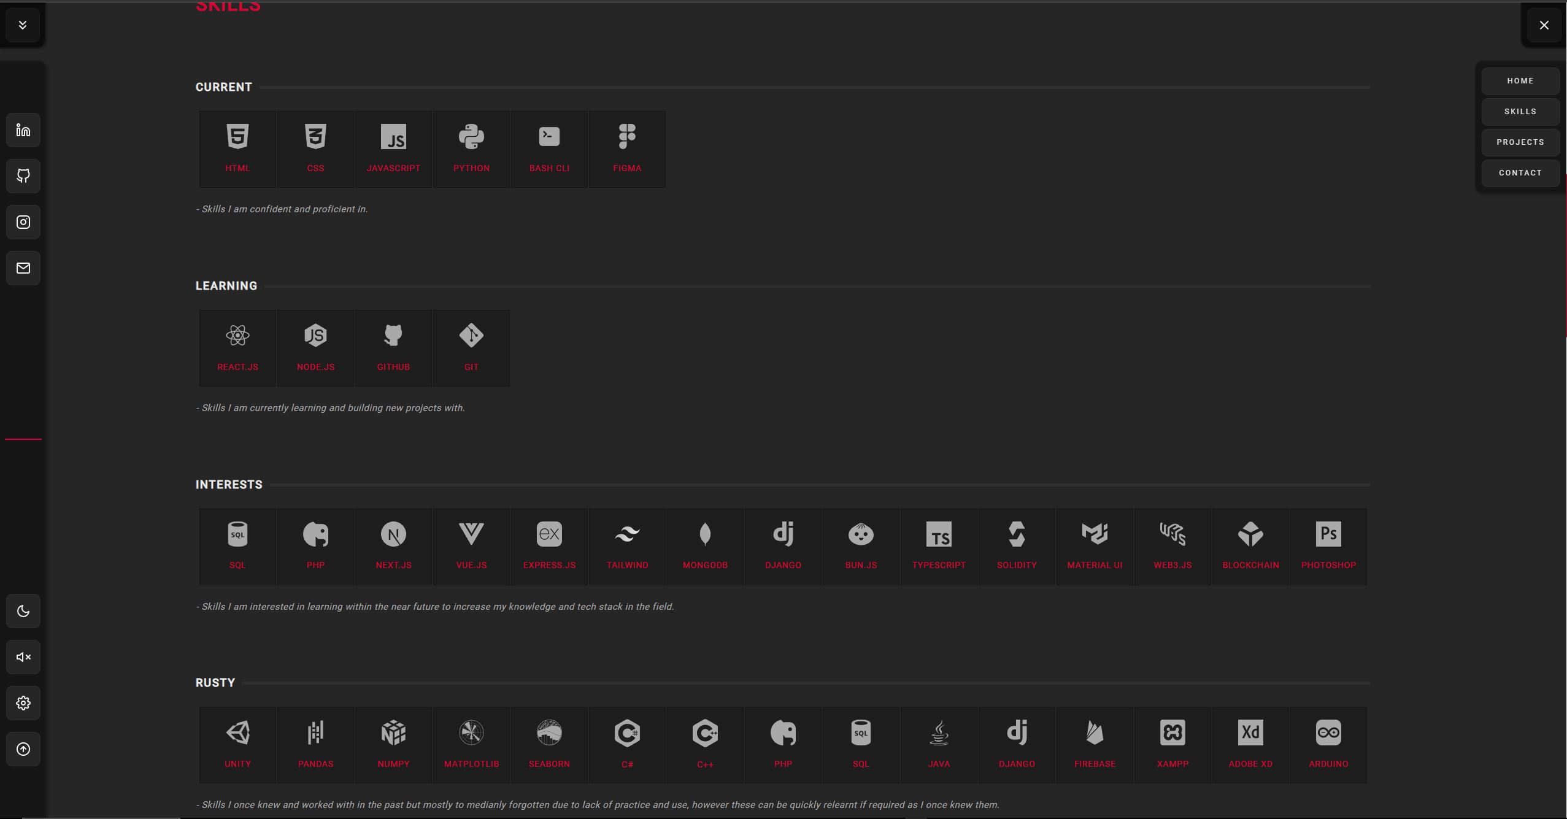Select the Bash CLI skill card
Image resolution: width=1567 pixels, height=819 pixels.
click(x=549, y=149)
